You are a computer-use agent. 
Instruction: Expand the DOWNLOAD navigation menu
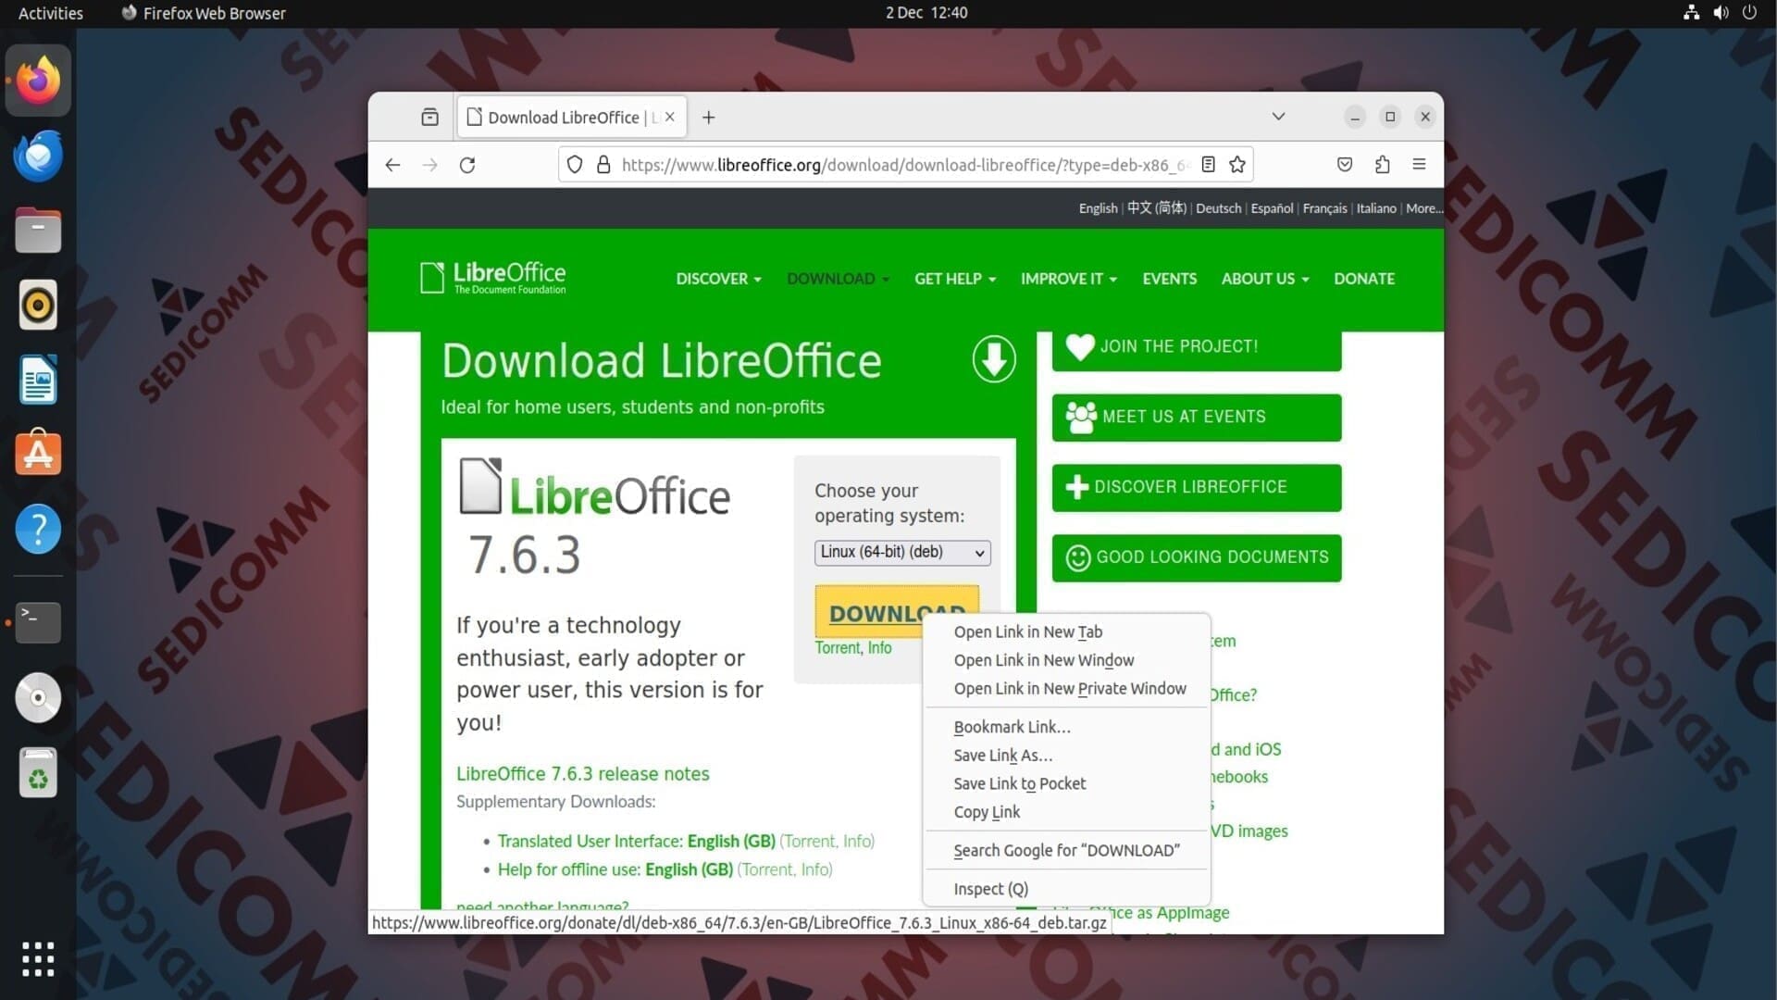838,279
